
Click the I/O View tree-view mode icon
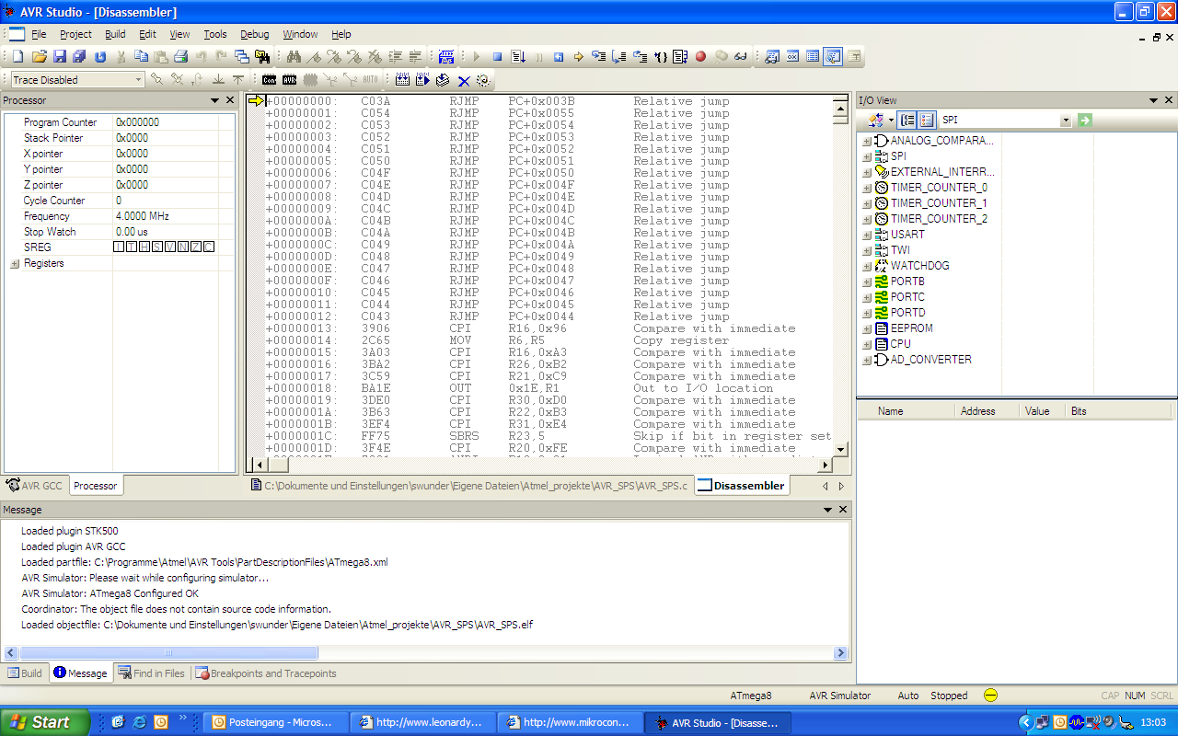907,121
